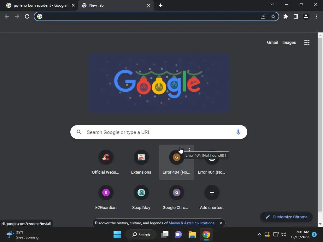Reload the current page
Screen dimensions: 323x242
point(27,16)
